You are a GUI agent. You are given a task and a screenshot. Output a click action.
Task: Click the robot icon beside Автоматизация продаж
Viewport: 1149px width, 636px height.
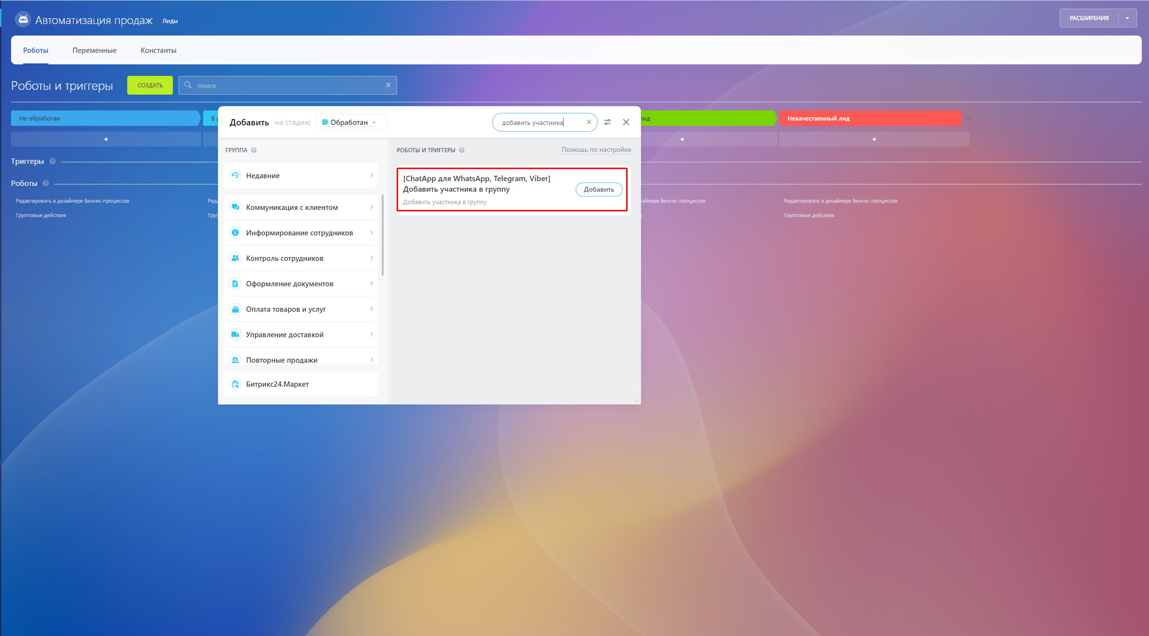tap(23, 19)
